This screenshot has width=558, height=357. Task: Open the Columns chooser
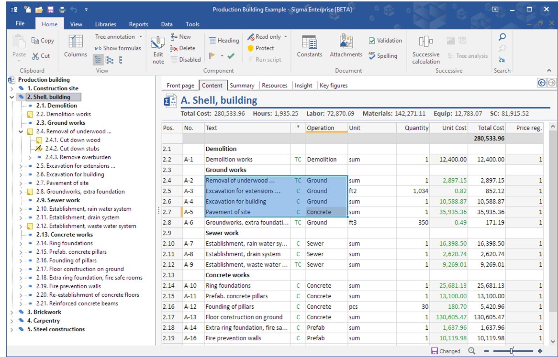pyautogui.click(x=76, y=46)
